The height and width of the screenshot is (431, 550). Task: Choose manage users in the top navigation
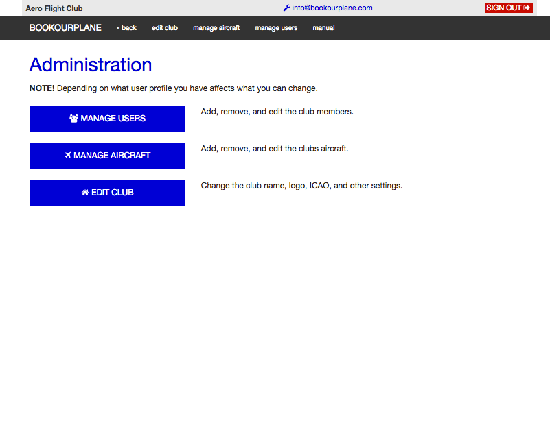click(276, 28)
